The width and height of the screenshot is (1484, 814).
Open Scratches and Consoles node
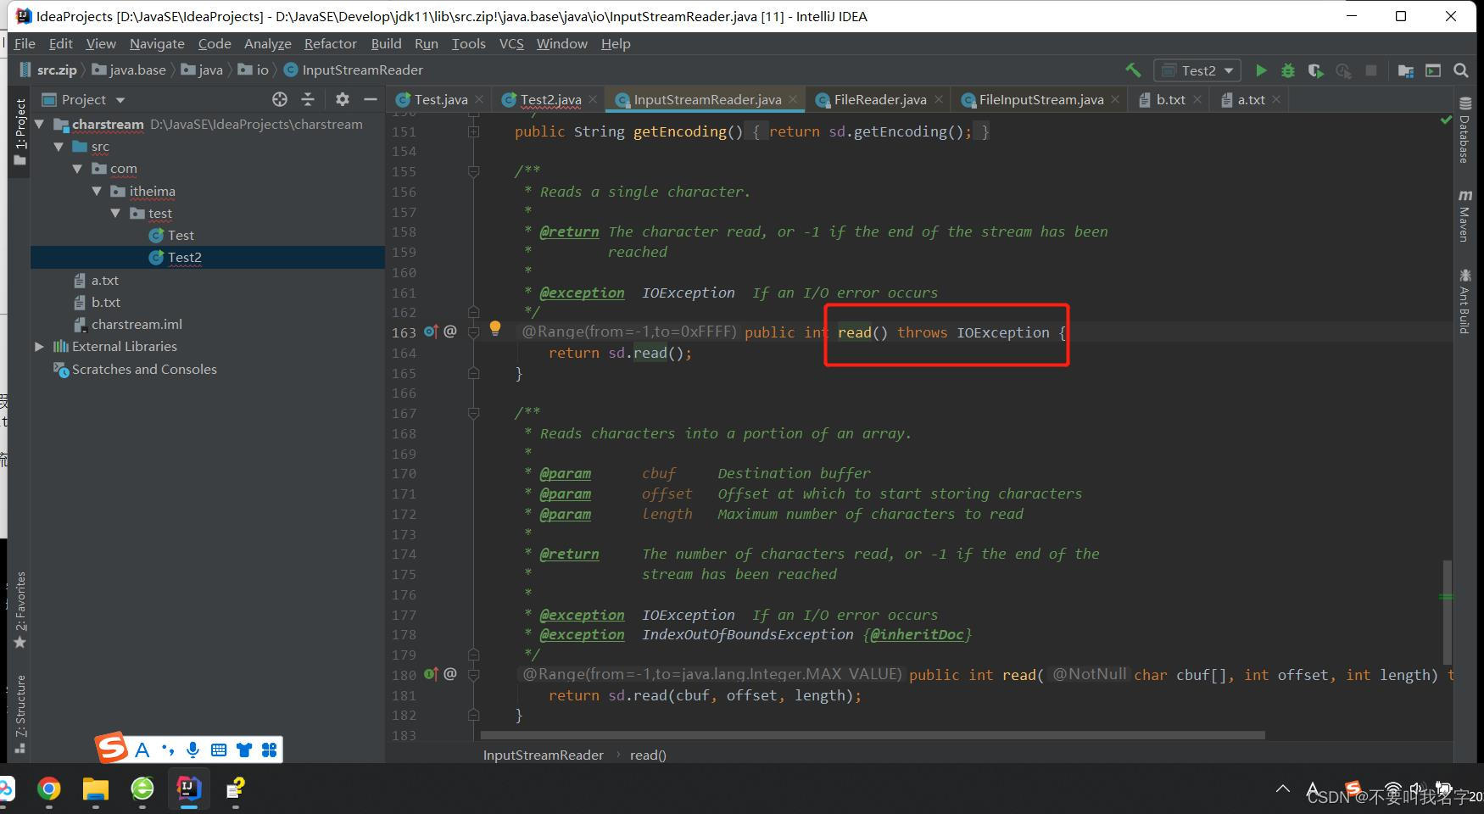click(x=144, y=370)
